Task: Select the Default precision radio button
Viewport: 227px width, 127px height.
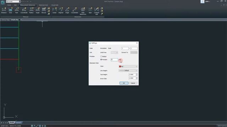Action: [101, 56]
